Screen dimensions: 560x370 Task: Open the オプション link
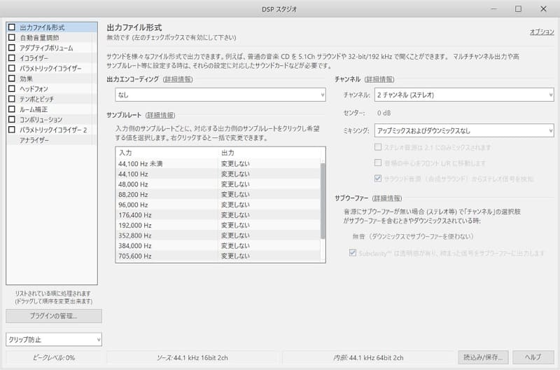pyautogui.click(x=542, y=32)
